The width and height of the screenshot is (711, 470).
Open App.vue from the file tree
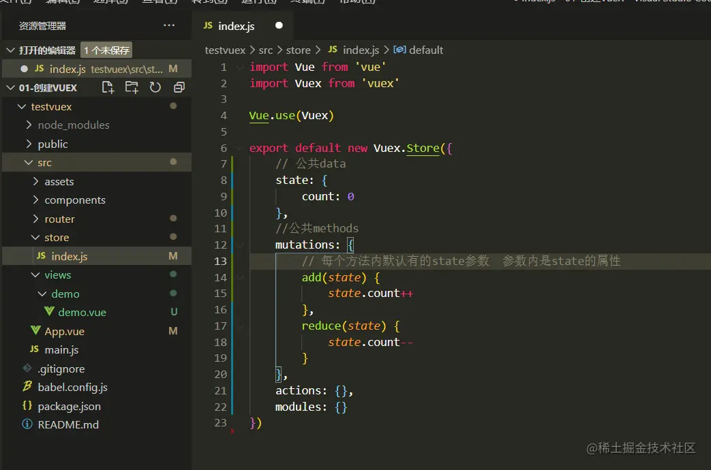pyautogui.click(x=97, y=331)
